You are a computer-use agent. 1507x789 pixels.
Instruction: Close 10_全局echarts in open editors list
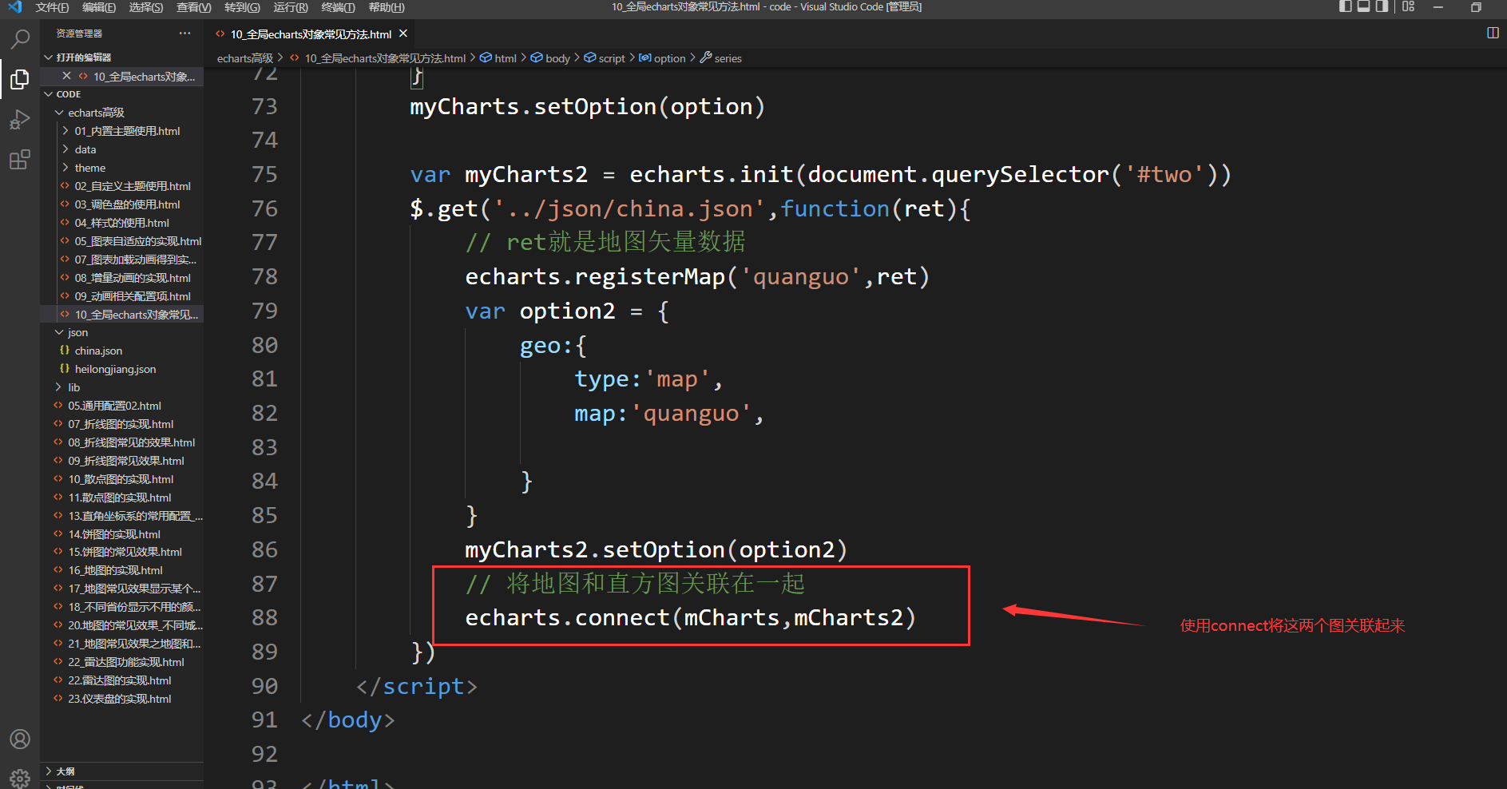pyautogui.click(x=66, y=76)
